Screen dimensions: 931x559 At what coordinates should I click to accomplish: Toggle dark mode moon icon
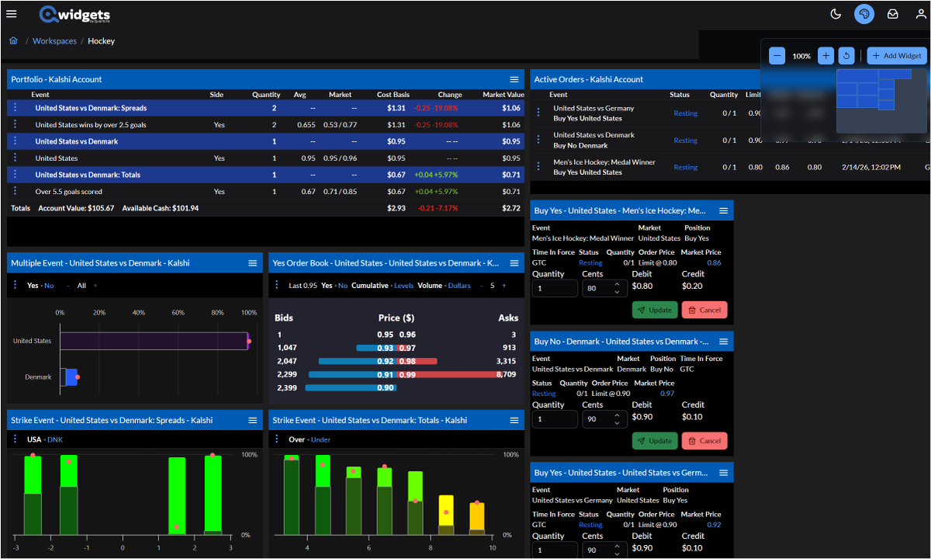(836, 14)
